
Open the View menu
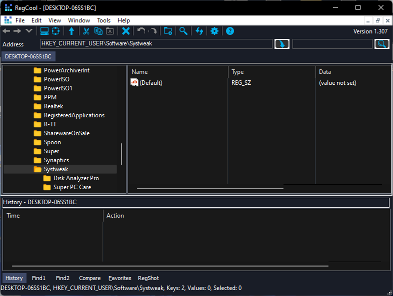pos(54,20)
